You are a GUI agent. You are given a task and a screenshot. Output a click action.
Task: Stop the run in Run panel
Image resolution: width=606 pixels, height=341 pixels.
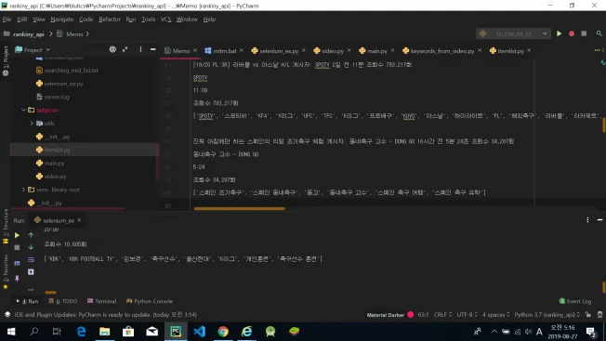tap(17, 248)
